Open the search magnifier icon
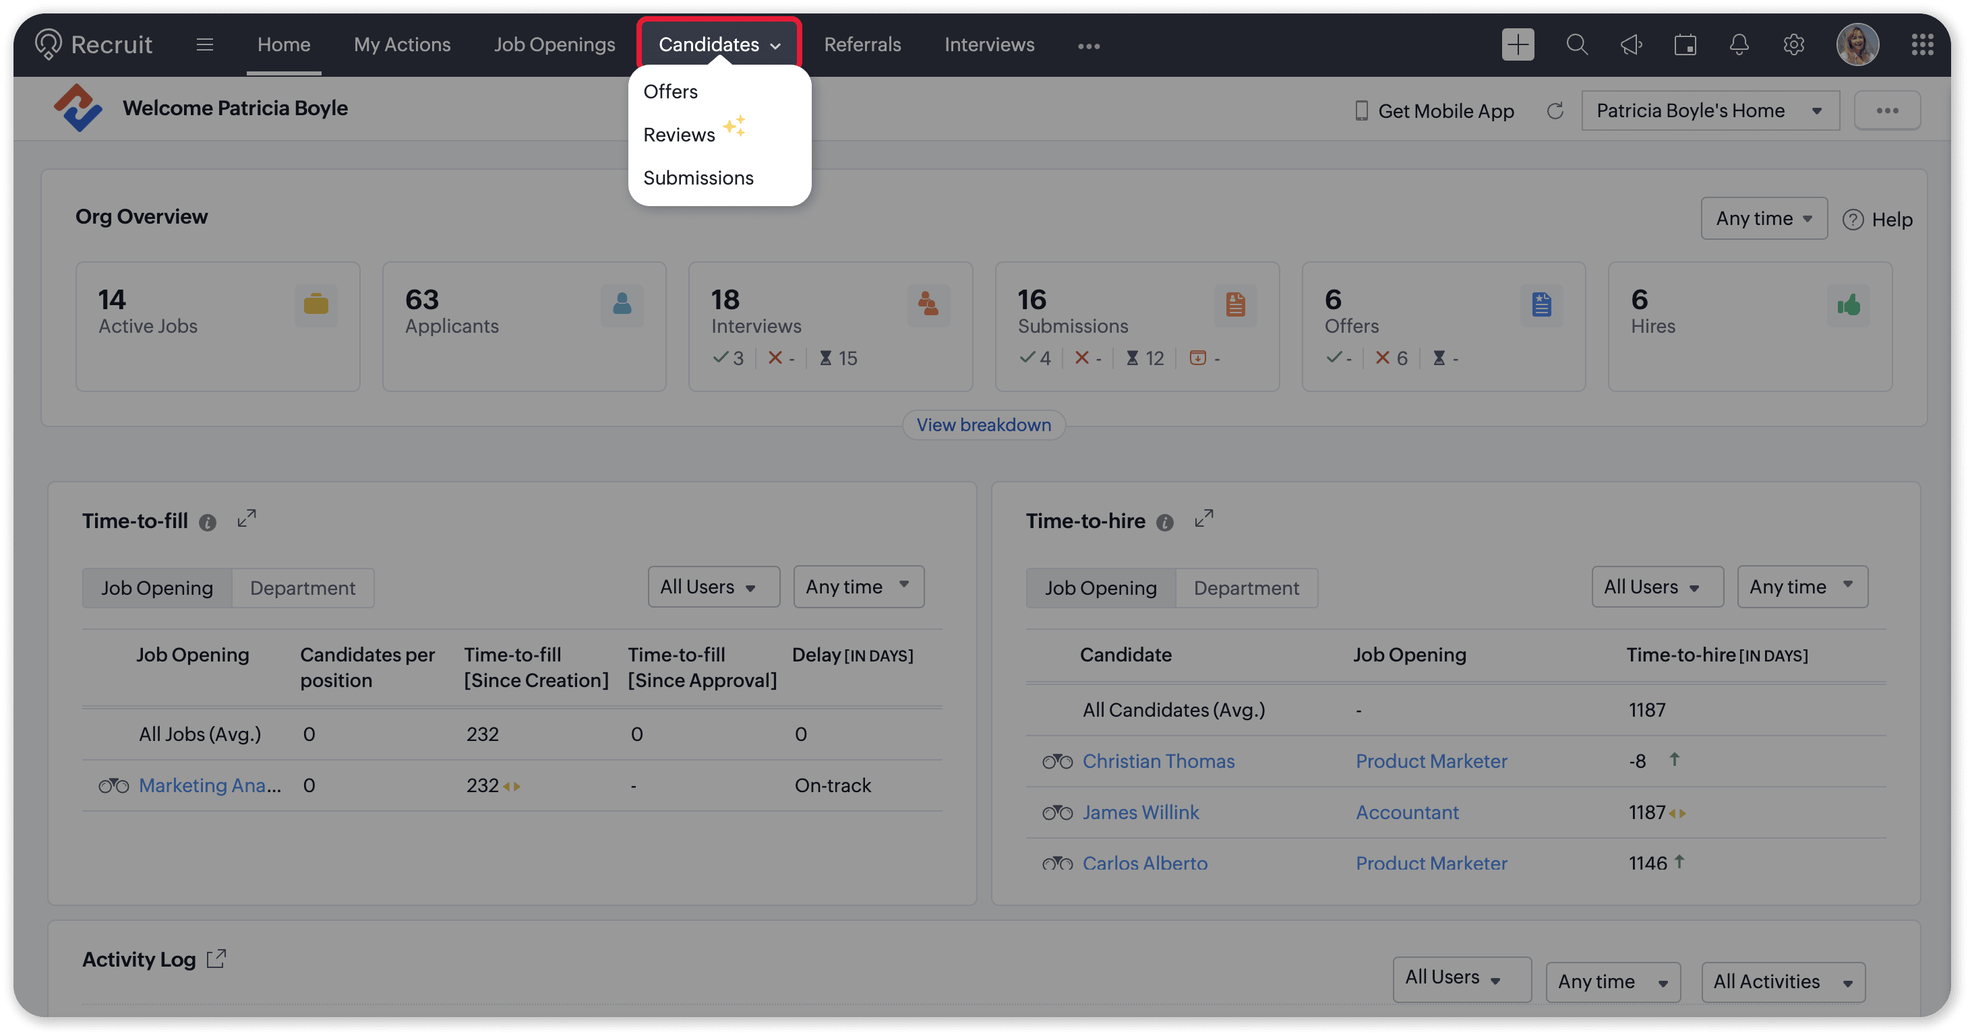1970x1036 pixels. point(1576,44)
